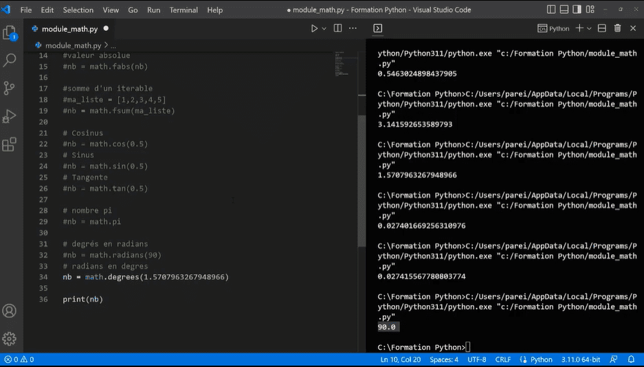
Task: Expand the run button dropdown arrow
Action: click(324, 28)
